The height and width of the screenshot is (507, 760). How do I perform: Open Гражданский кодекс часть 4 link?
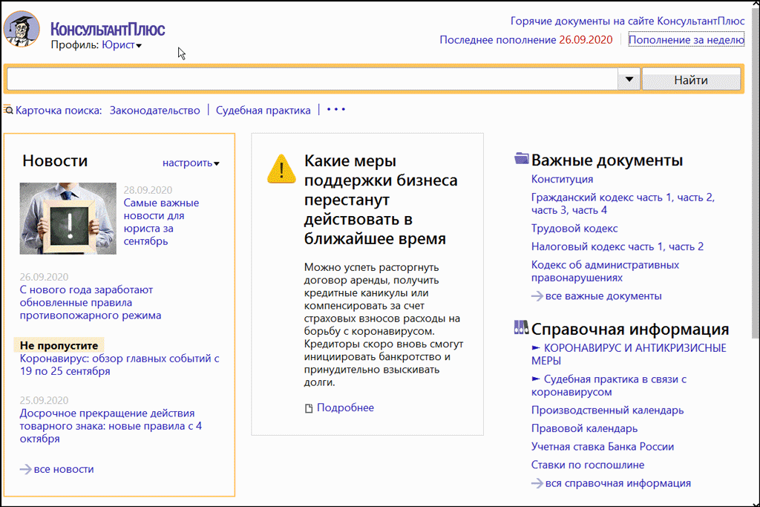(x=589, y=210)
